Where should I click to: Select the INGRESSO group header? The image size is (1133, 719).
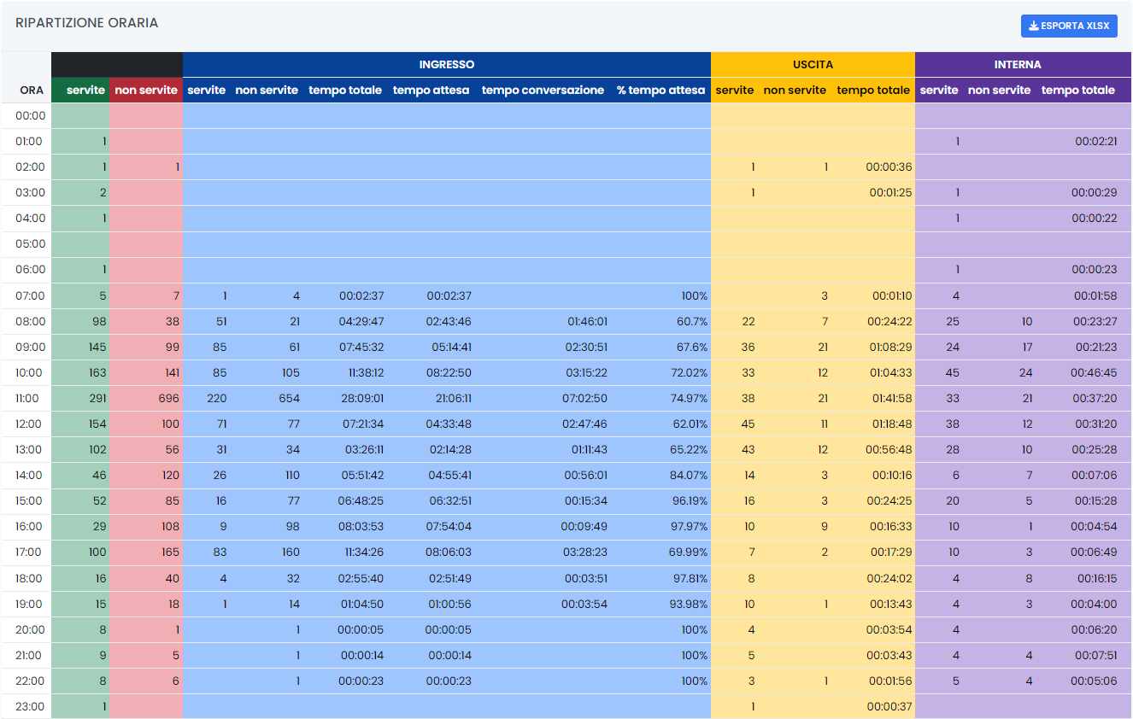click(446, 65)
